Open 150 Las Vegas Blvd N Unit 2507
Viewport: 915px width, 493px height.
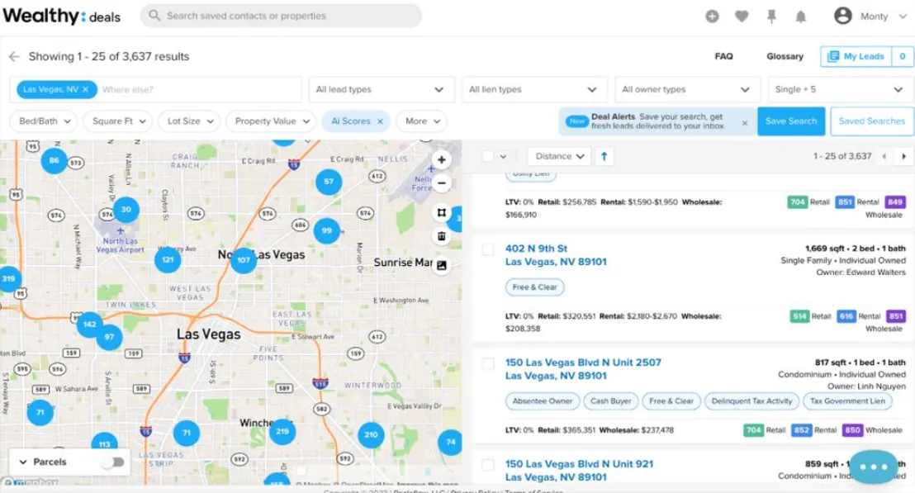(584, 369)
